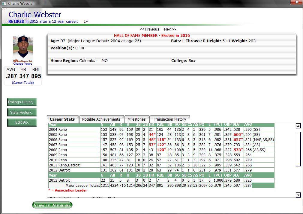
Task: Select the 2005 Reno row
Action: pyautogui.click(x=161, y=134)
